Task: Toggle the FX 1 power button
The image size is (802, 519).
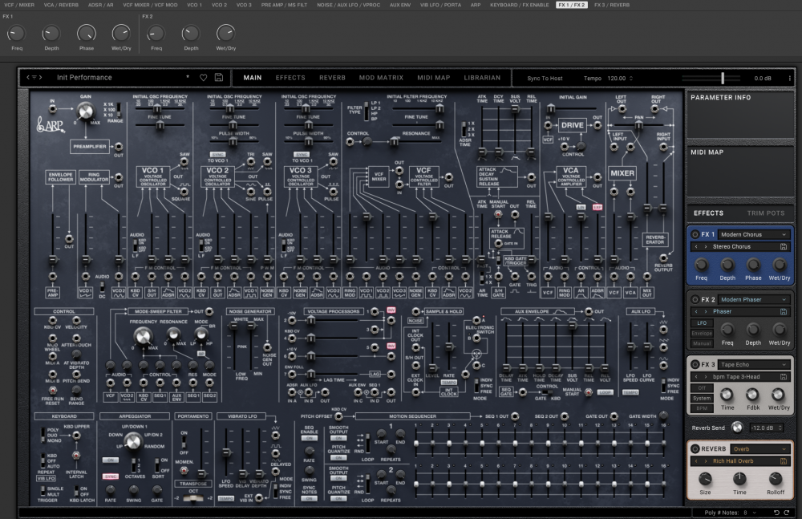Action: [695, 234]
